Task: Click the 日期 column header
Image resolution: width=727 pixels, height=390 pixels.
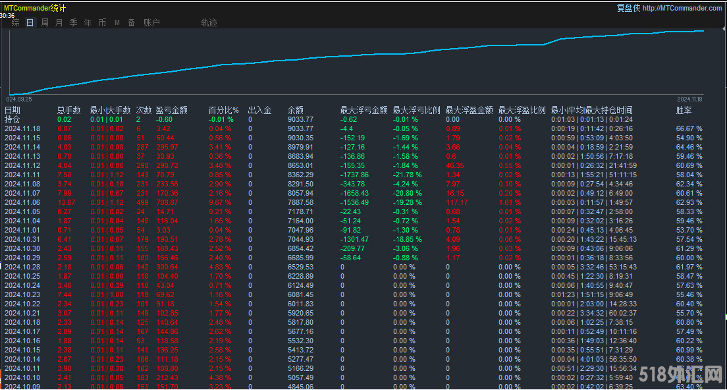Action: [x=13, y=110]
